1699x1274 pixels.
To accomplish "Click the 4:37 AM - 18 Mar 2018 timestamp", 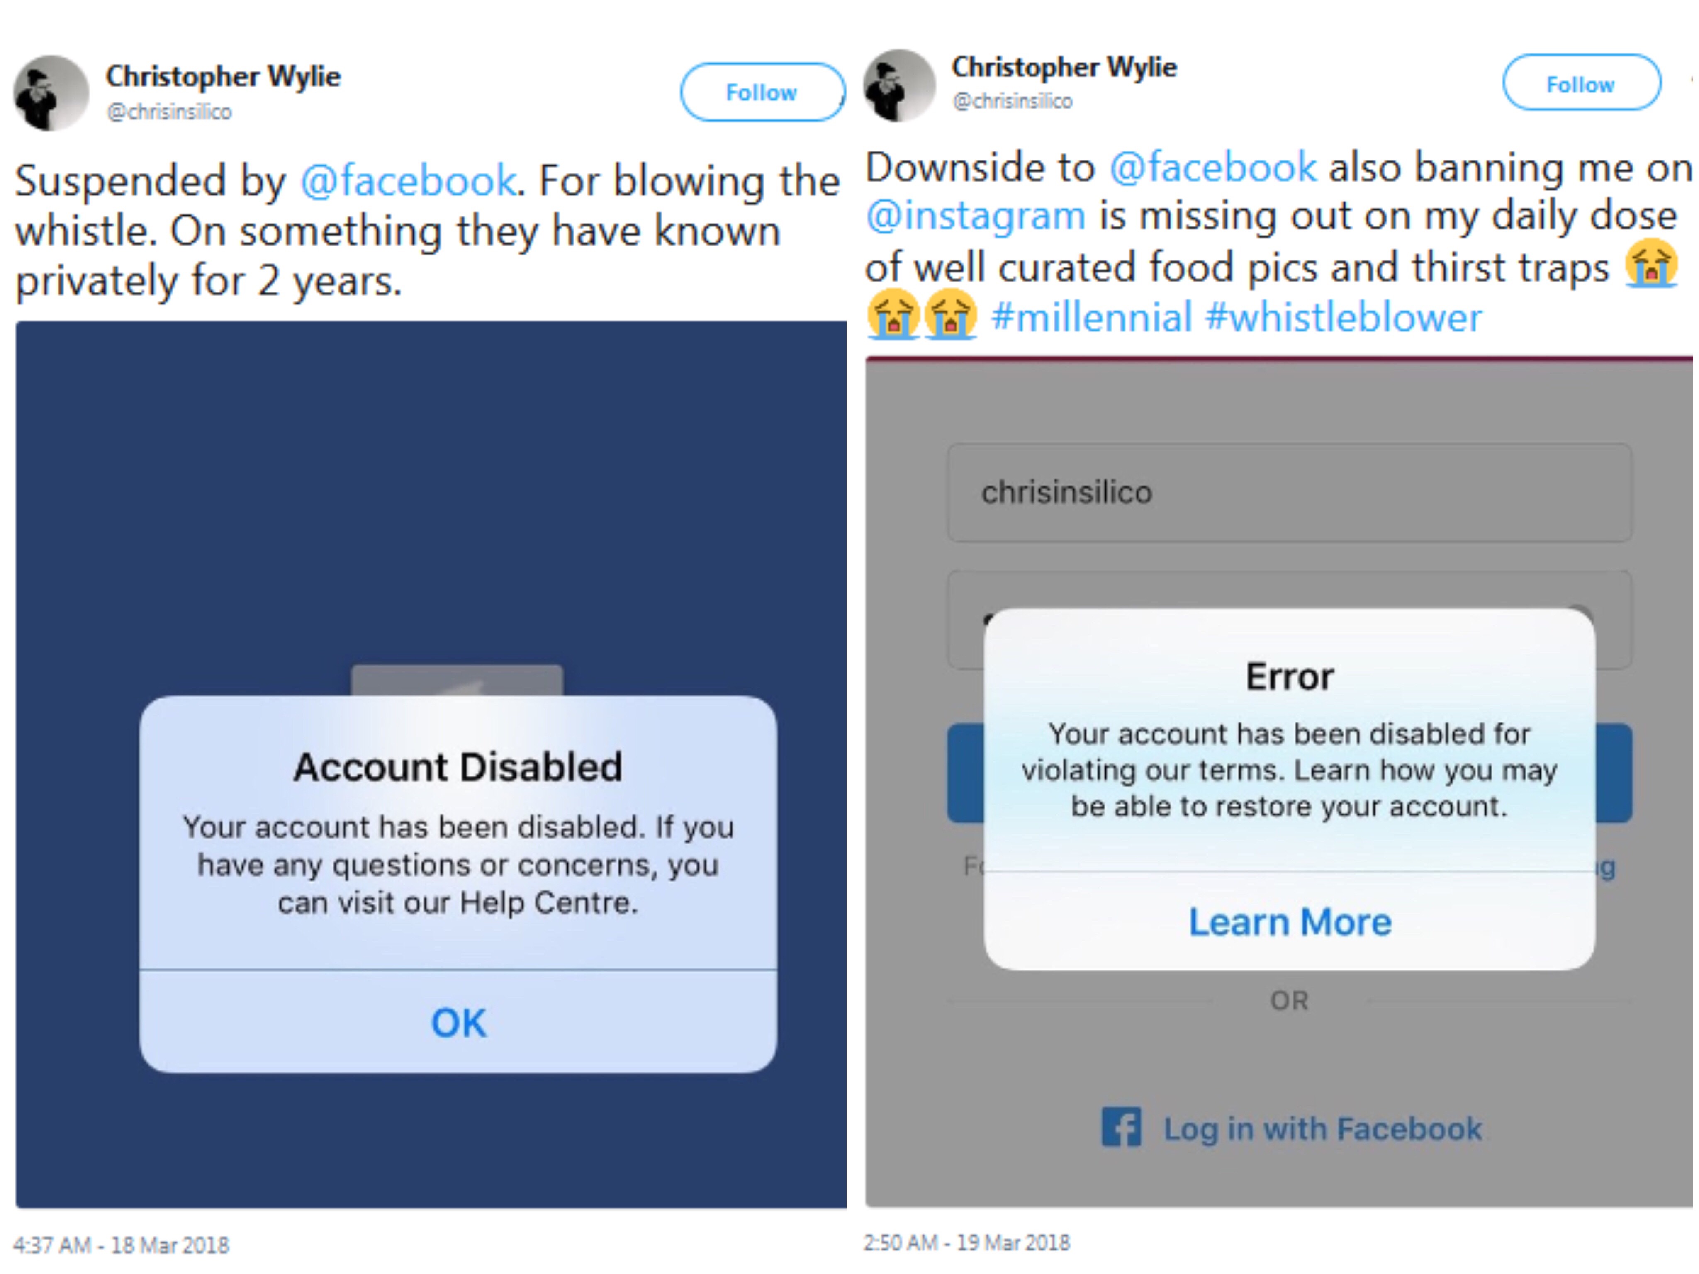I will (122, 1244).
